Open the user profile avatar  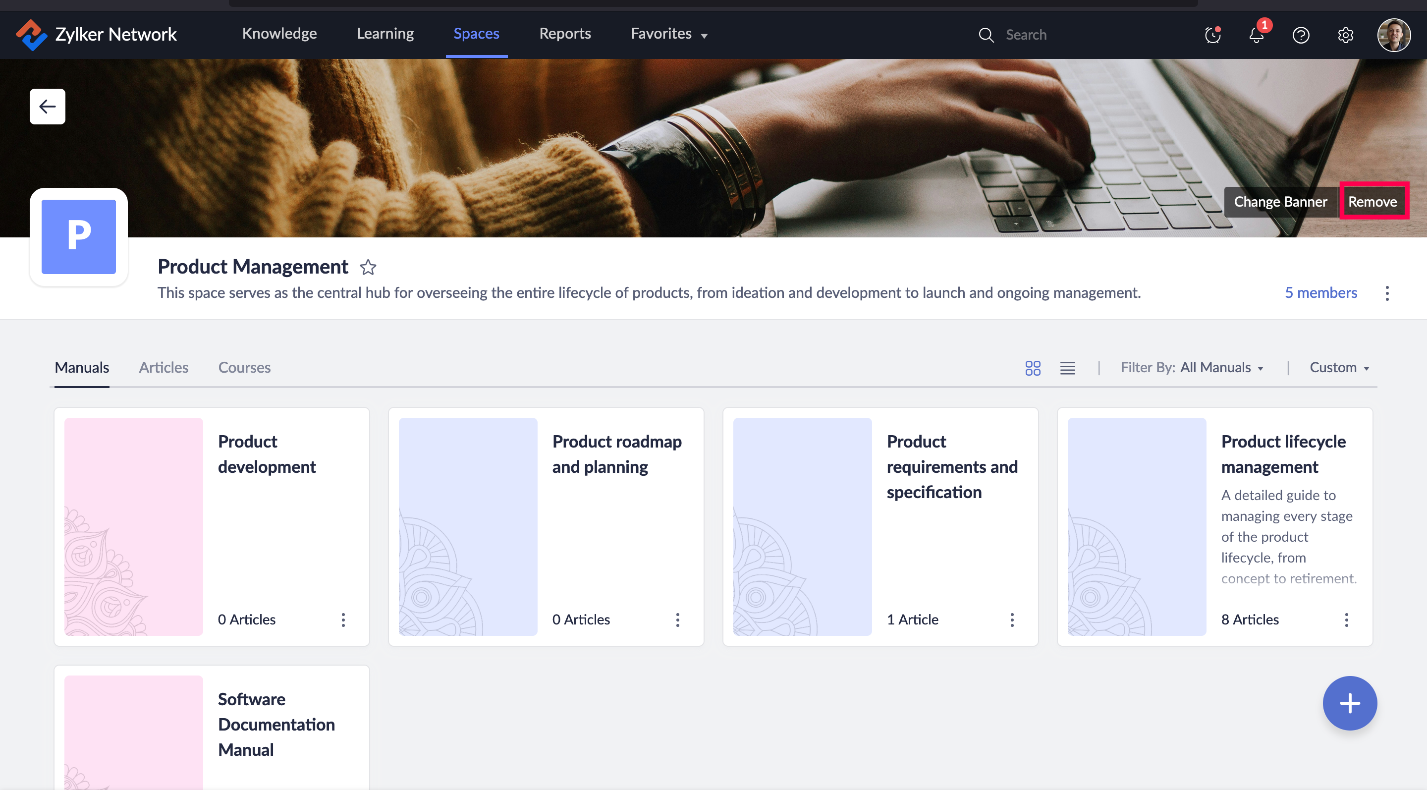1394,35
